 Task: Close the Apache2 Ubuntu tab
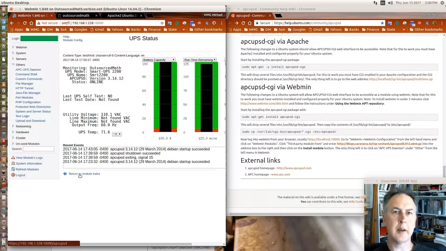point(141,16)
